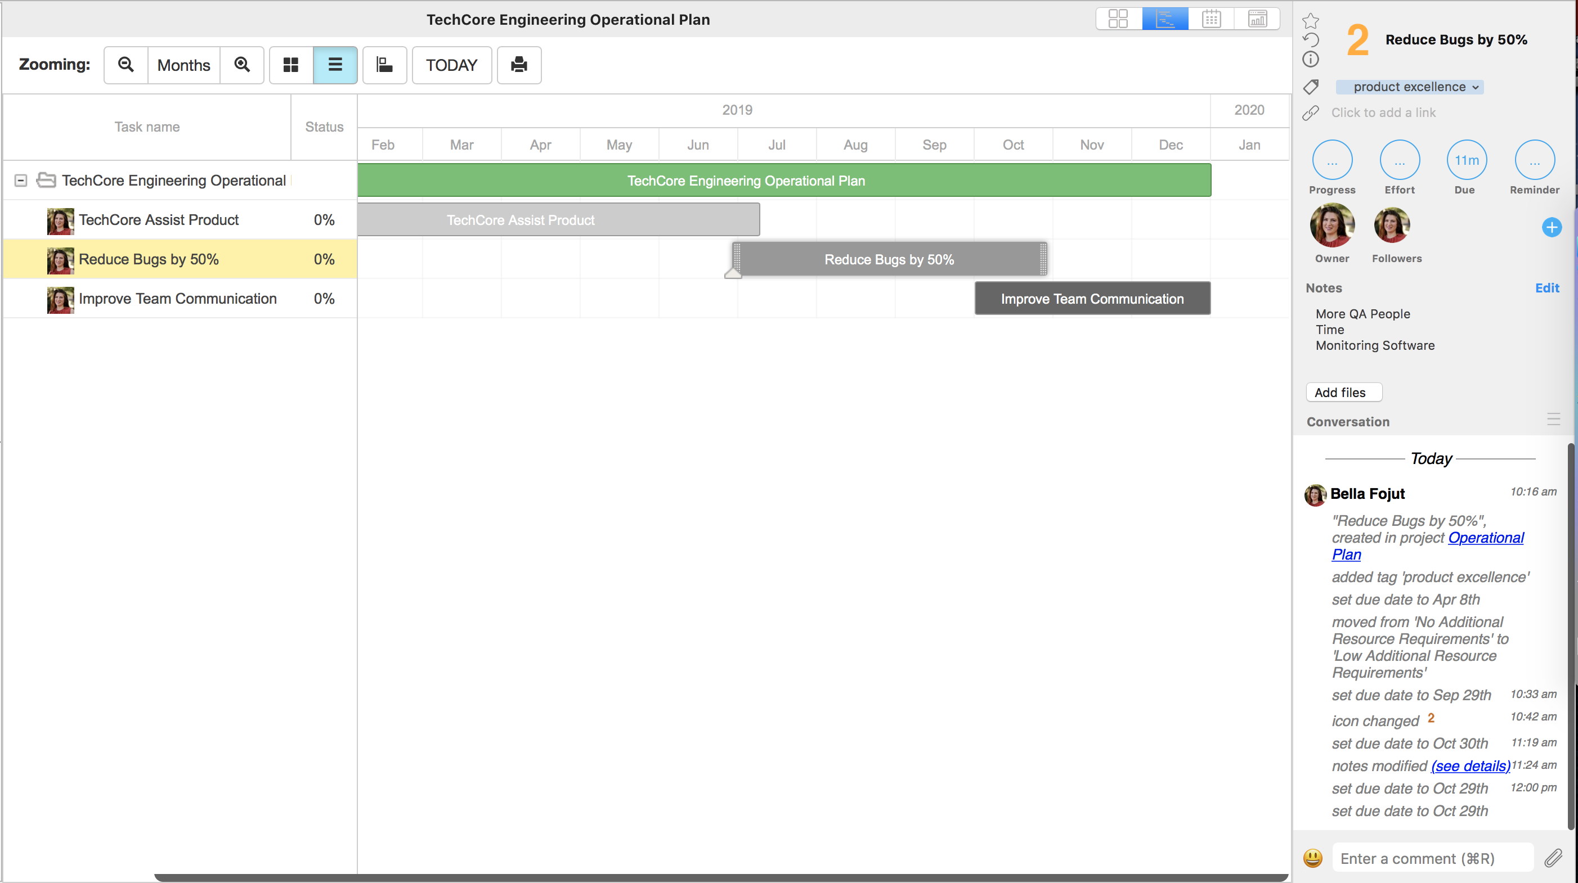Switch to the grid layout toolbar button

(291, 65)
